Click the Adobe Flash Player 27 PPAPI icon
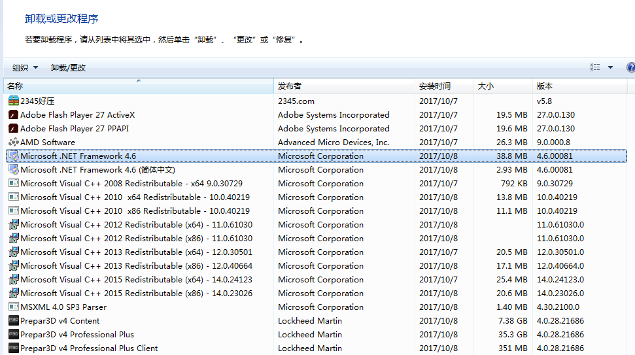The image size is (635, 355). [x=13, y=128]
